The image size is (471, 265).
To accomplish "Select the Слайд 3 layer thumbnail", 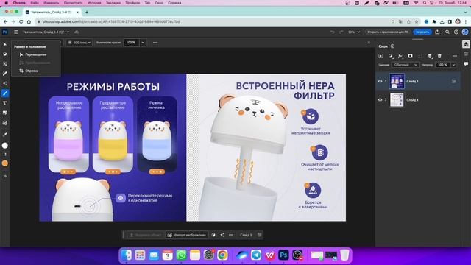I will (397, 81).
